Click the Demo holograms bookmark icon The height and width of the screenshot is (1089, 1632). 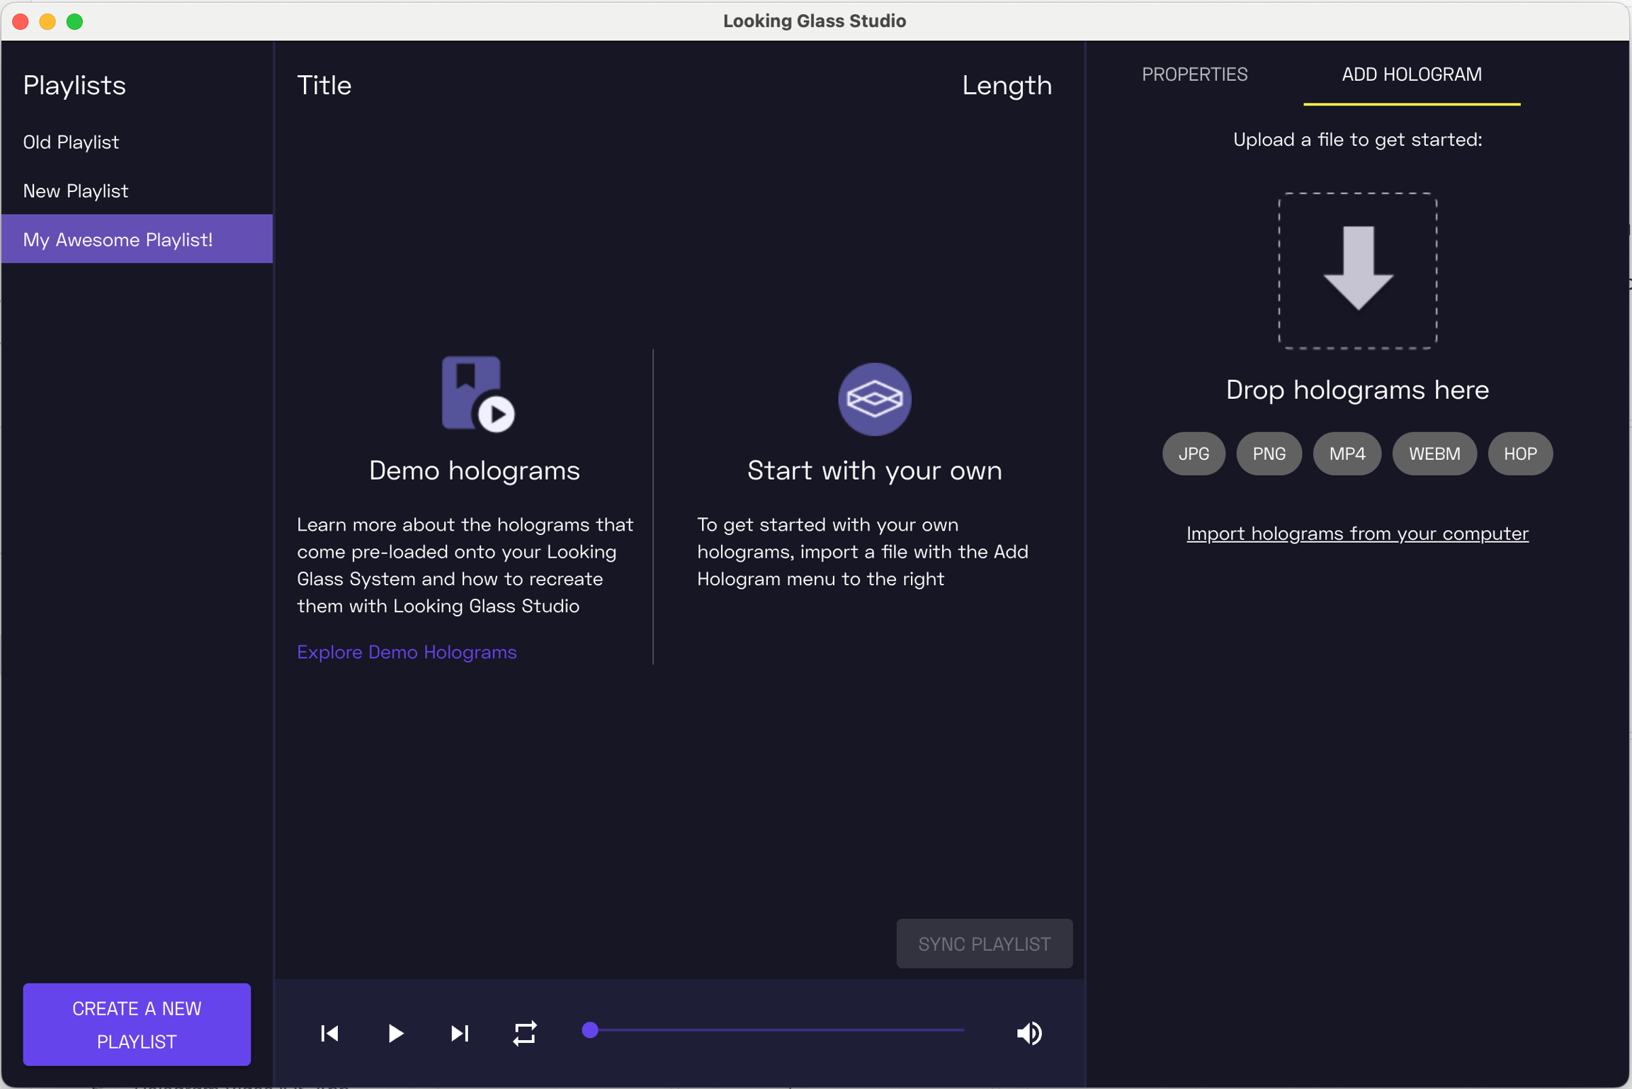click(x=477, y=394)
